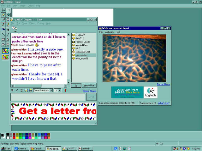Open the Word quick launch icon on taskbar
Viewport: 202px width, 151px height.
coord(125,148)
